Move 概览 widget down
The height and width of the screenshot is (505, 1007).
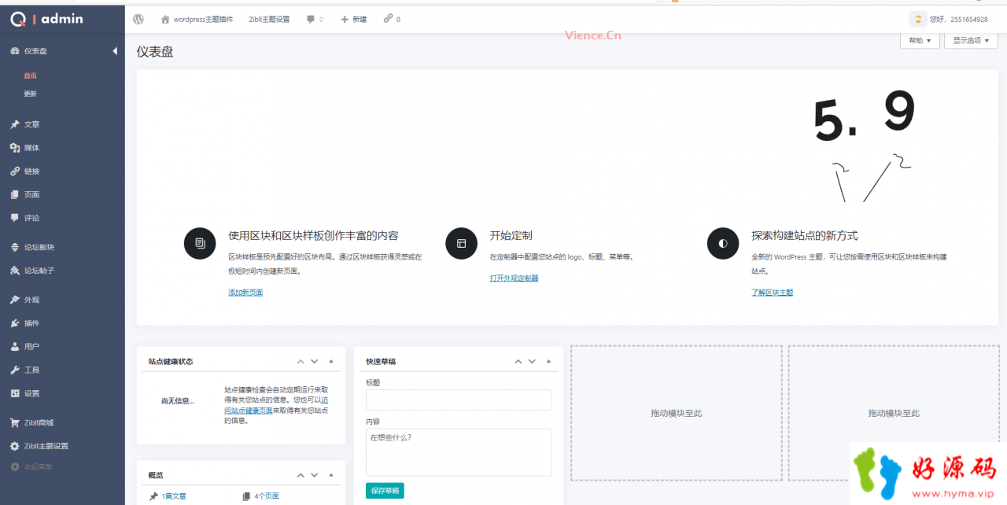(x=315, y=476)
